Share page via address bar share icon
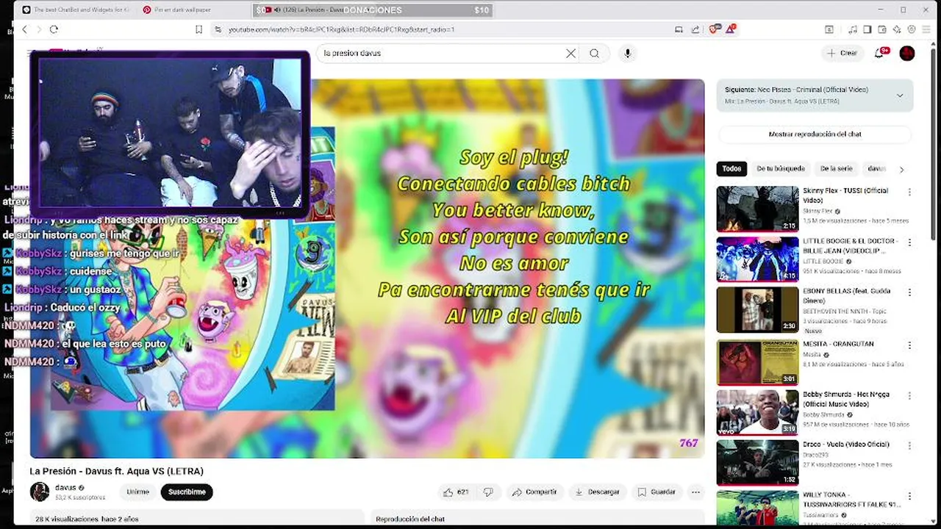 tap(695, 29)
